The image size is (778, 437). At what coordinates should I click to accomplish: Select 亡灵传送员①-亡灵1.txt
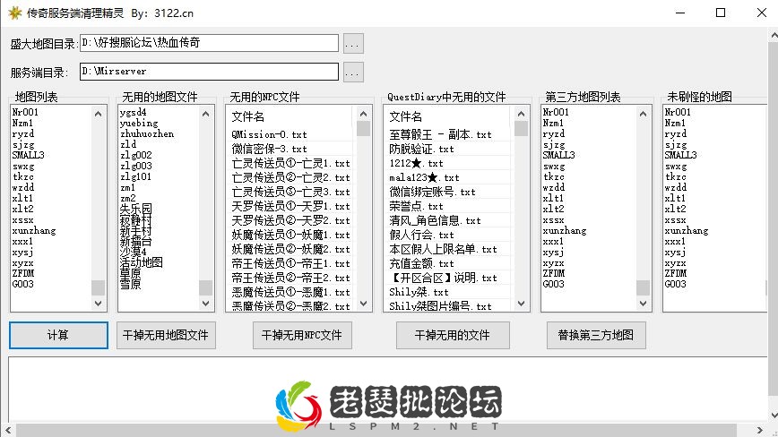[x=290, y=163]
